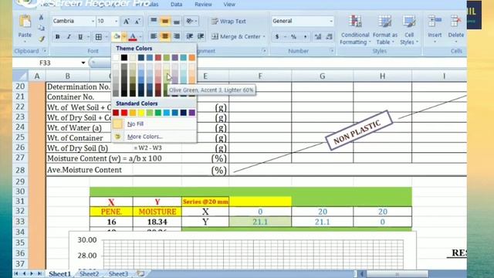This screenshot has height=278, width=494.
Task: Apply Percent Style format
Action: click(x=293, y=37)
